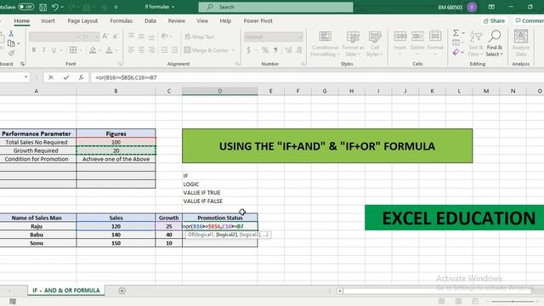Open the Power Pivot tab

pos(258,20)
